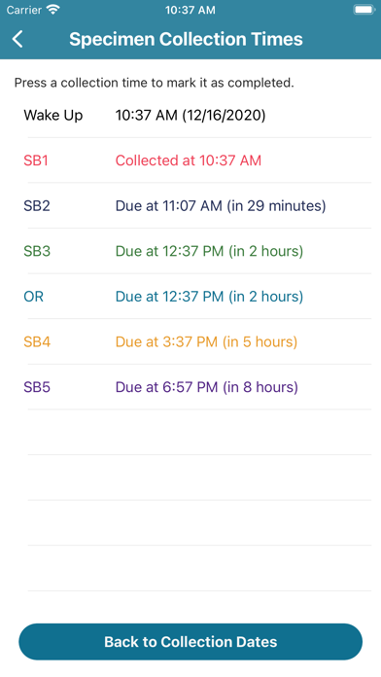Tap 'Due at 12:37 PM' in green
Image resolution: width=381 pixels, height=677 pixels.
169,251
